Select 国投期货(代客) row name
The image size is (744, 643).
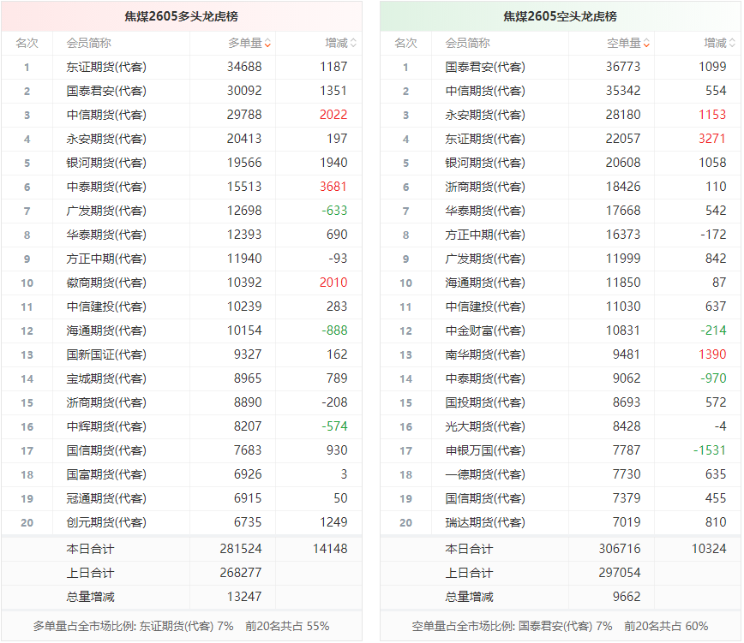485,402
